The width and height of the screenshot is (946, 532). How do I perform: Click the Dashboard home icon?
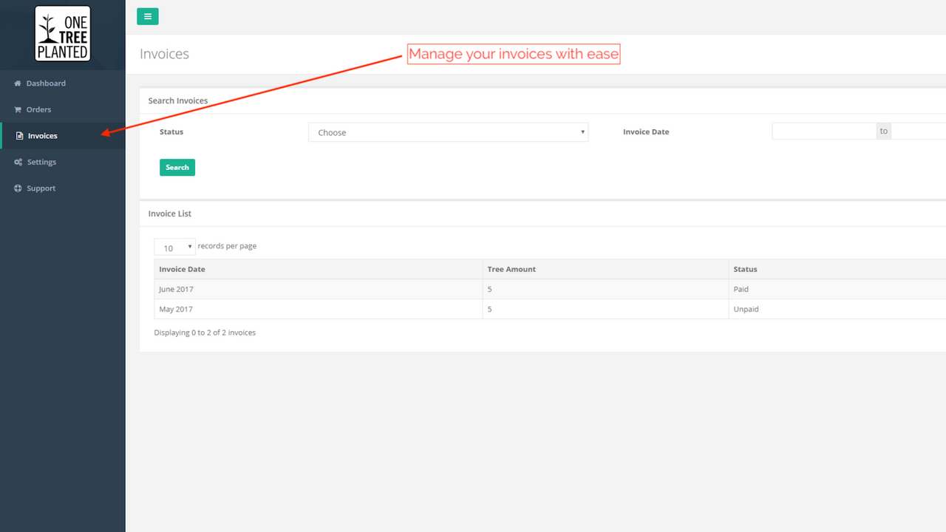18,83
